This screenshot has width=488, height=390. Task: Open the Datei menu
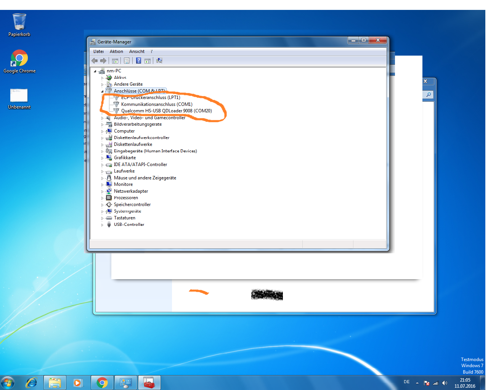tap(98, 51)
